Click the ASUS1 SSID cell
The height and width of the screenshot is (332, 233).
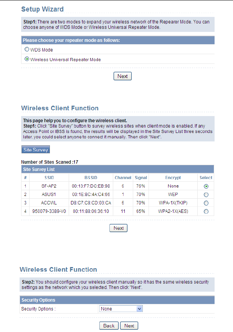49,194
